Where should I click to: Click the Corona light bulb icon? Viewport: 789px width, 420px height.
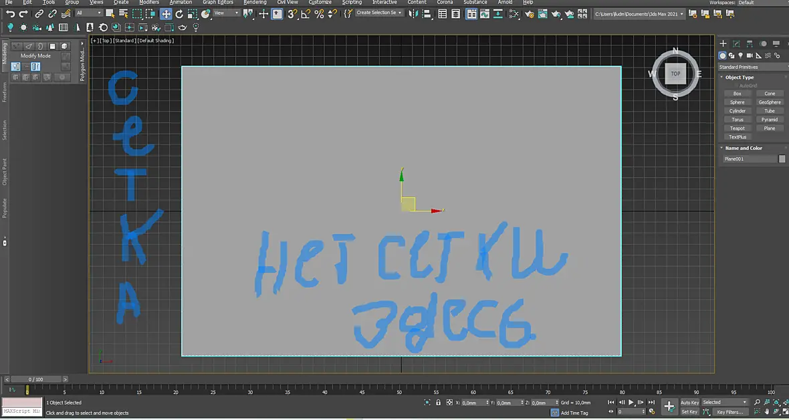10,27
